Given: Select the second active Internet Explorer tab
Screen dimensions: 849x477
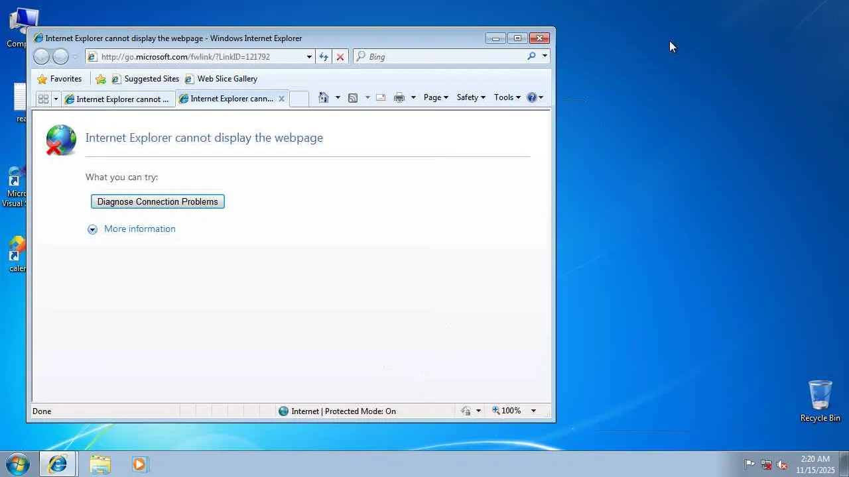Looking at the screenshot, I should pos(227,99).
